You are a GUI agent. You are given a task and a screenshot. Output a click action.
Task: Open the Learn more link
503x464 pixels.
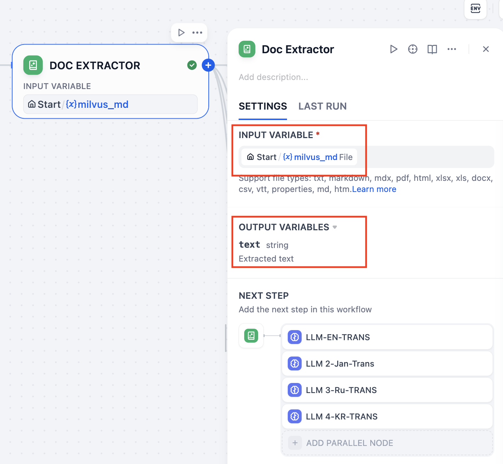[x=374, y=189]
